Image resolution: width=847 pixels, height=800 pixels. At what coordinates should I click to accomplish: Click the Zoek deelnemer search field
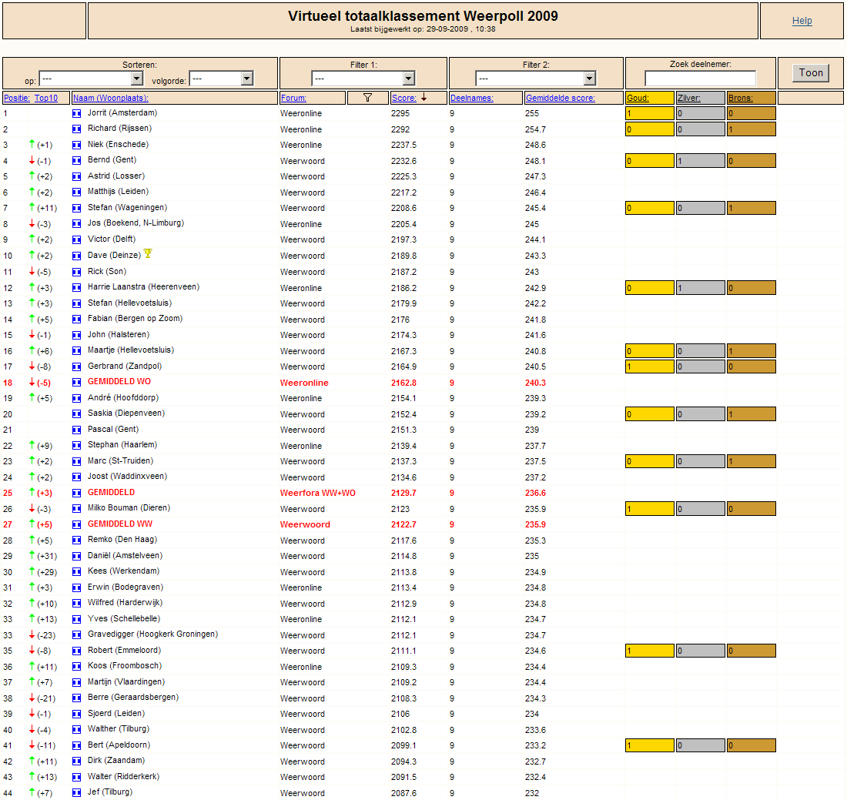[700, 79]
